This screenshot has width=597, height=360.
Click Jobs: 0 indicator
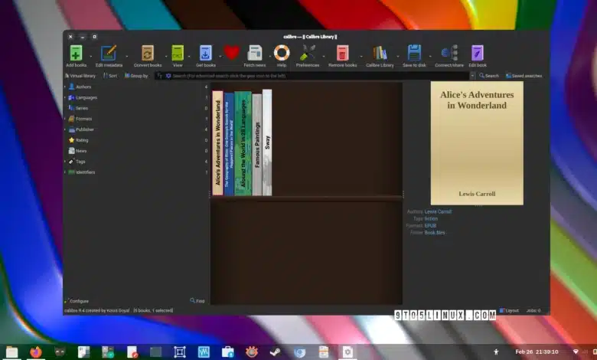coord(533,310)
